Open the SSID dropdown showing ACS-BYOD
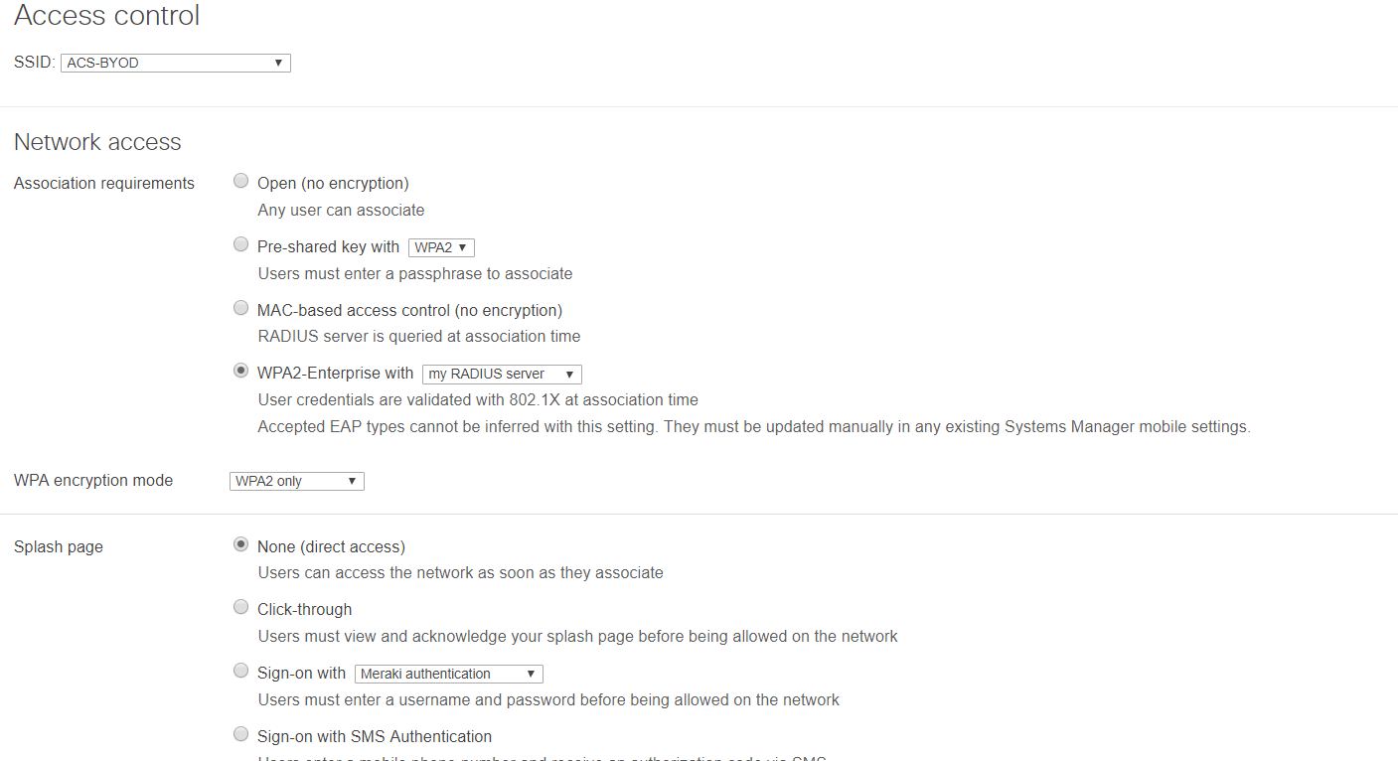Image resolution: width=1398 pixels, height=761 pixels. tap(175, 64)
